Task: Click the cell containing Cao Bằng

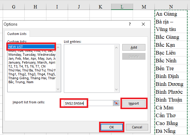Action: tap(171, 123)
